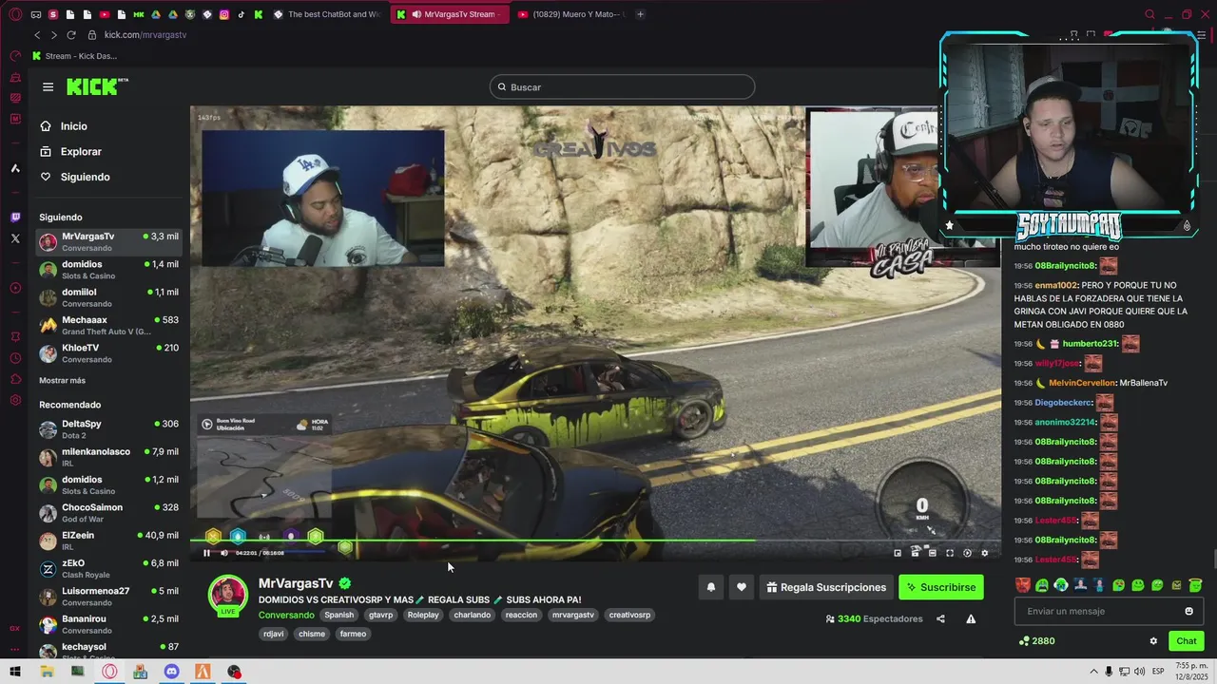Open the zEkO recommended channel
This screenshot has height=684, width=1217.
pos(108,568)
